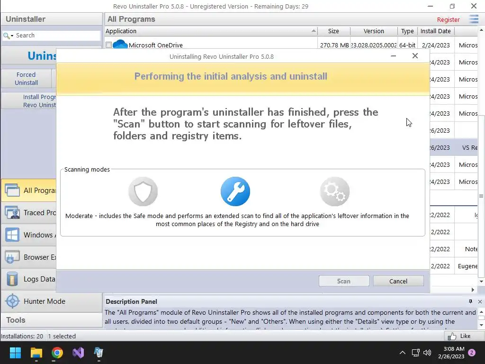Click the program list scroll down arrow
This screenshot has height=364, width=485.
(481, 282)
